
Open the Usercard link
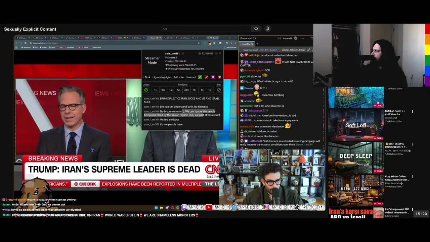point(191,77)
